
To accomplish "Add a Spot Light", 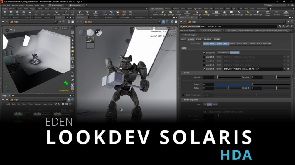I will 171,13.
